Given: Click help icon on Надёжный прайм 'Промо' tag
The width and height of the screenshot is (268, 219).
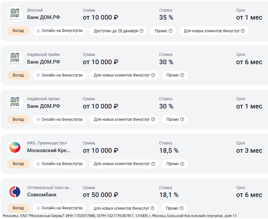Looking at the screenshot, I should coord(182,75).
